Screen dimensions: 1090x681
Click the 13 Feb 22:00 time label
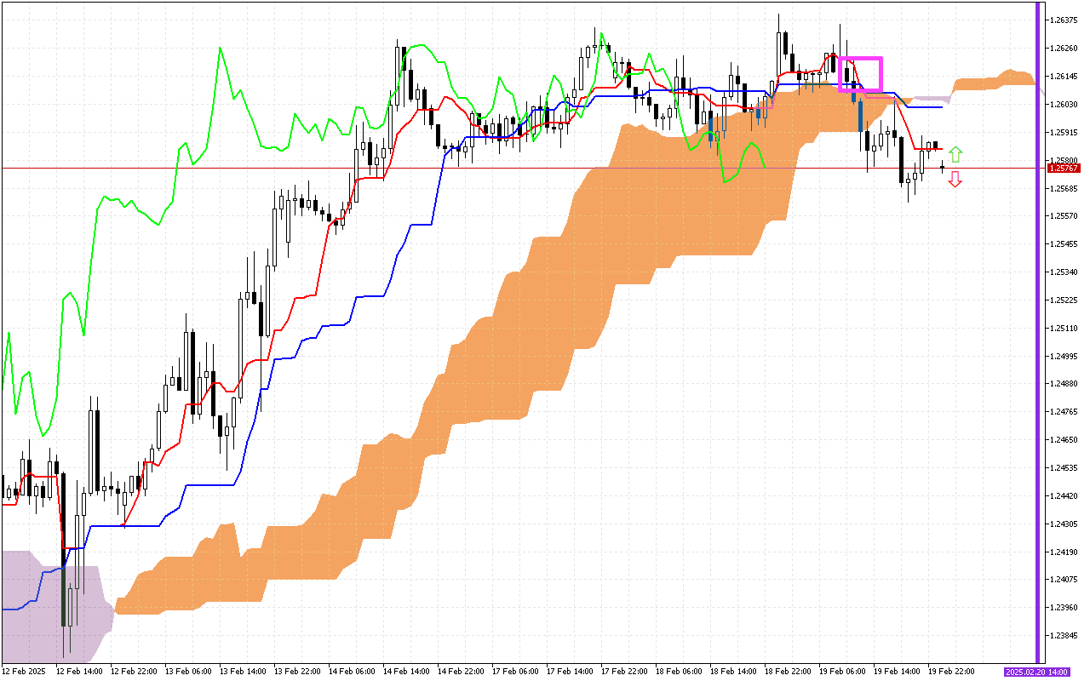(x=297, y=672)
